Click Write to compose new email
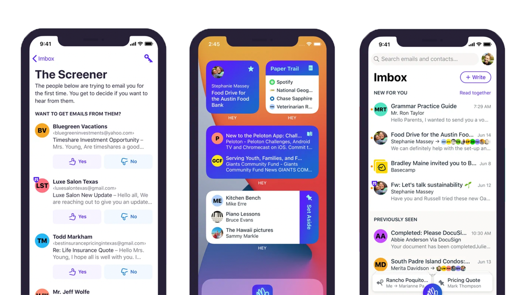This screenshot has height=295, width=524. (475, 77)
